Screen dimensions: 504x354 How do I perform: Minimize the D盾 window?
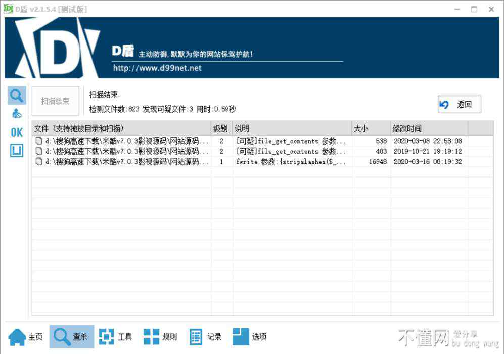coord(457,9)
